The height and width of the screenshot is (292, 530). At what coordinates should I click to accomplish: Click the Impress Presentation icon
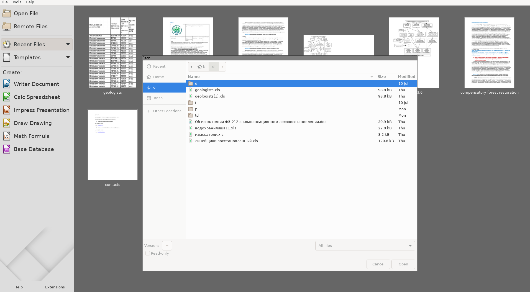pyautogui.click(x=7, y=110)
